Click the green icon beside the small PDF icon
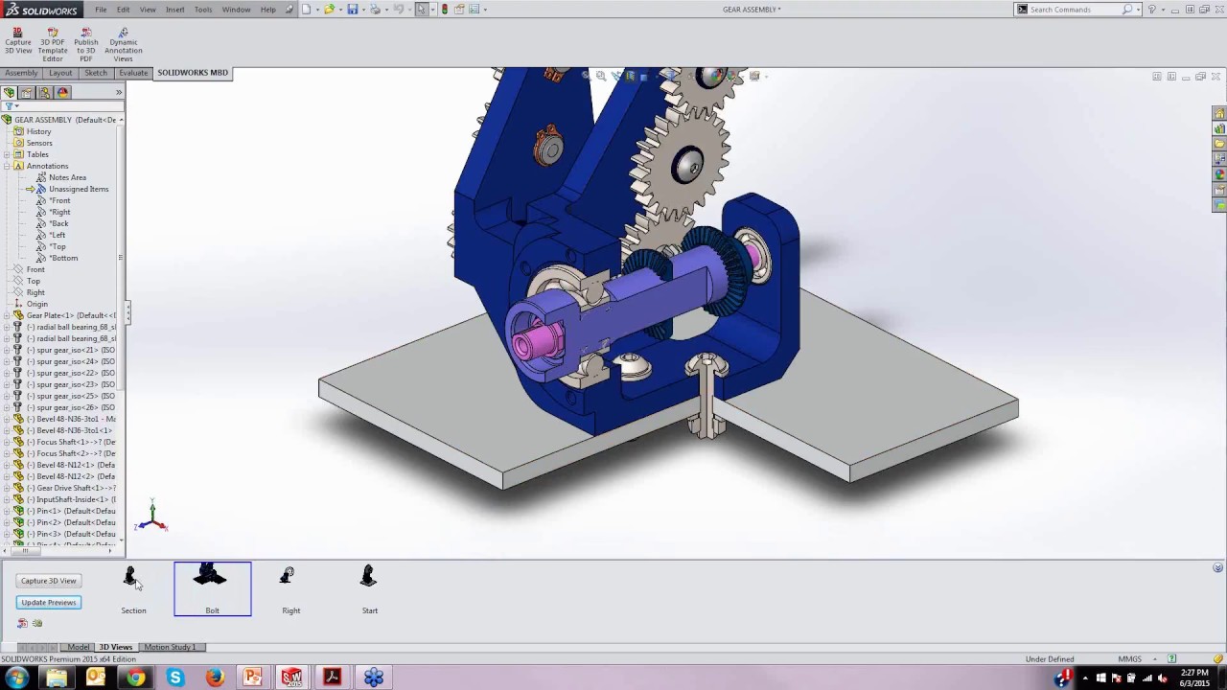The width and height of the screenshot is (1227, 690). [37, 623]
